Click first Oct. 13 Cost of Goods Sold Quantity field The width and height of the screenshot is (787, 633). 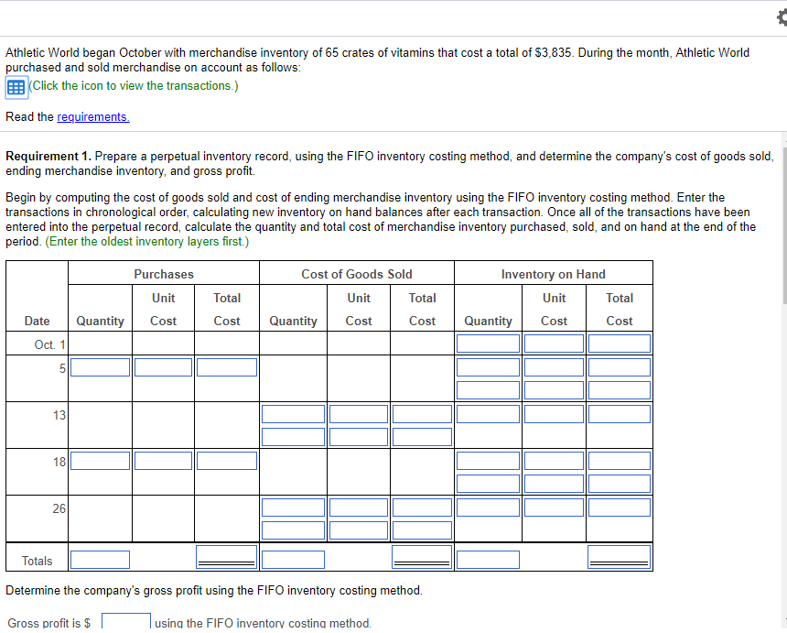tap(293, 413)
